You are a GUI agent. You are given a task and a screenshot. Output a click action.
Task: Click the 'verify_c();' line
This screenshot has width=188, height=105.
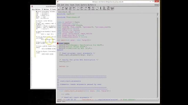tap(65, 62)
